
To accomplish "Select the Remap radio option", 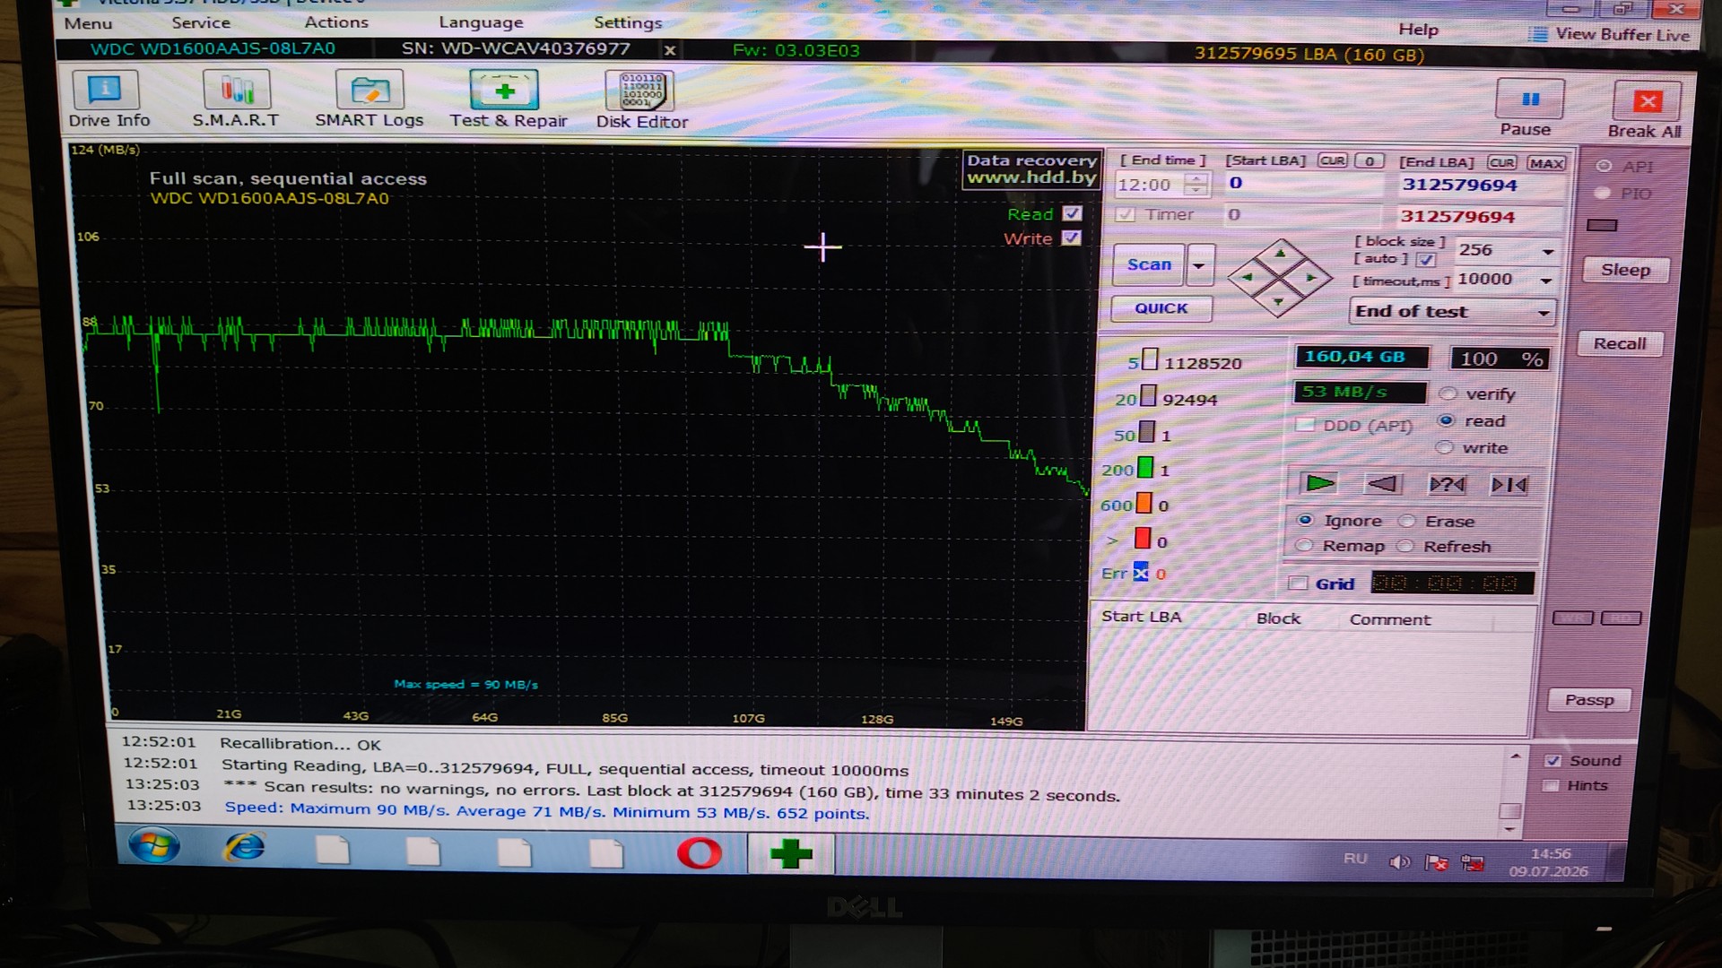I will point(1304,545).
